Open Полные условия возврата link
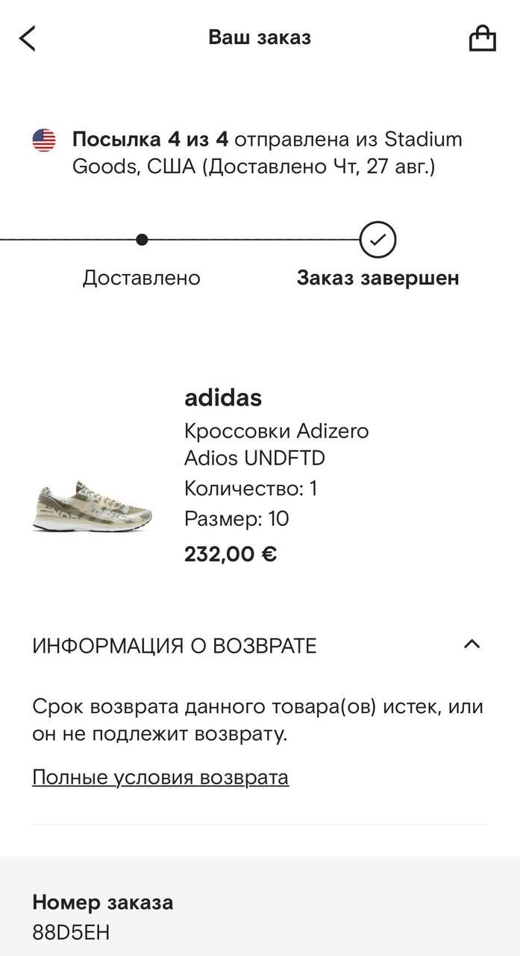 click(160, 777)
